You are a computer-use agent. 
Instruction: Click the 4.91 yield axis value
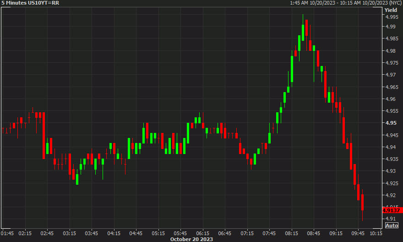[x=390, y=219]
